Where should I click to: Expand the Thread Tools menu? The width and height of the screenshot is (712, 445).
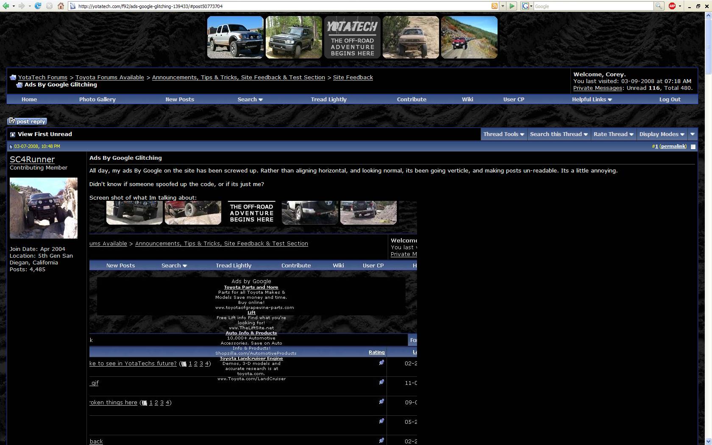(504, 134)
